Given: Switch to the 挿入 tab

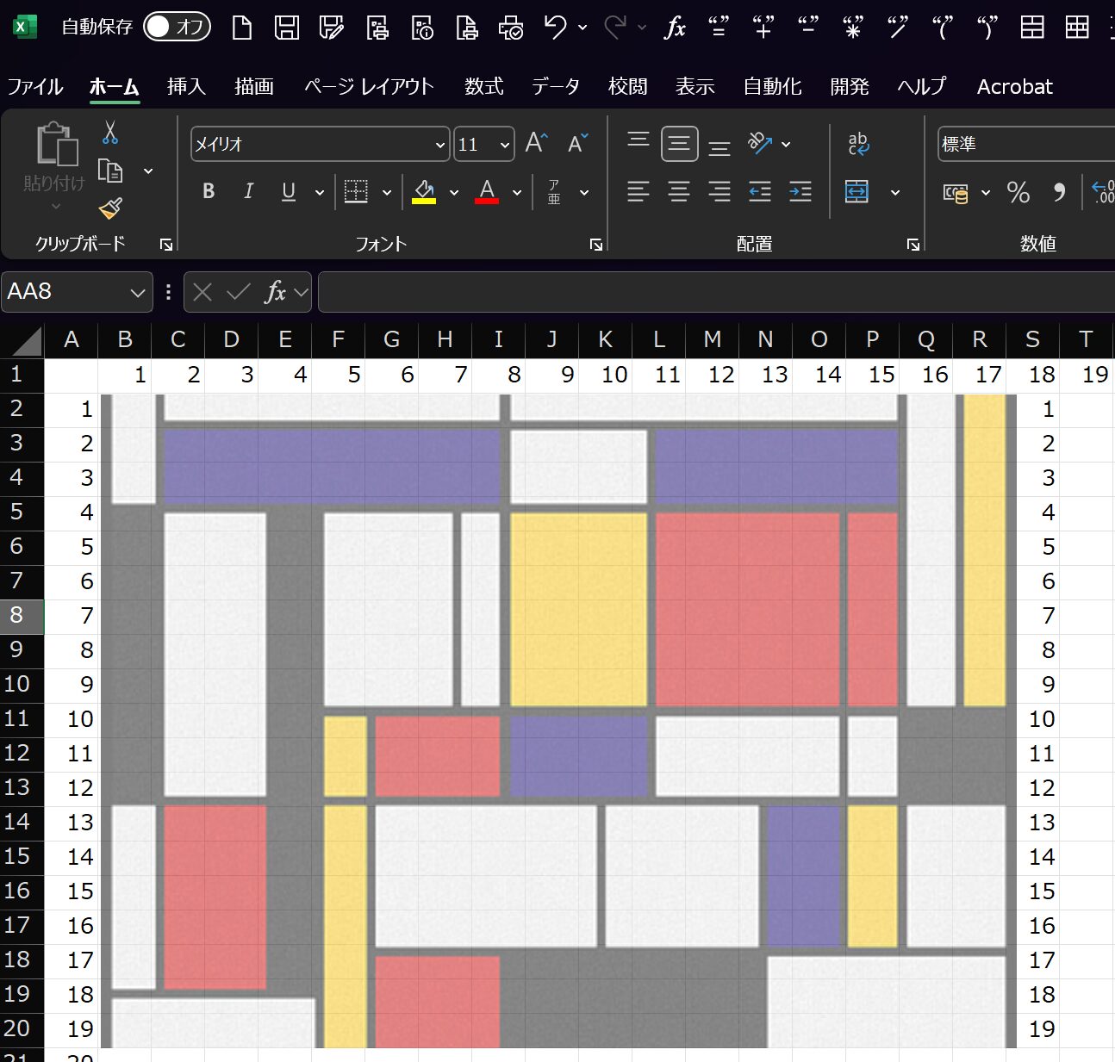Looking at the screenshot, I should tap(186, 86).
